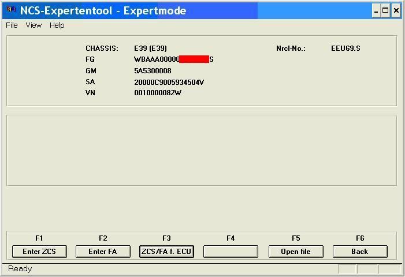Maximize the NCS-Expertentool window
Viewport: 405px width, 277px height.
pos(385,11)
